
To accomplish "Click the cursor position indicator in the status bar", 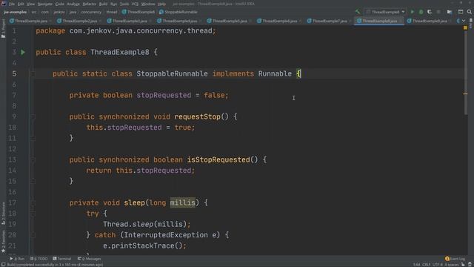I will click(x=416, y=265).
